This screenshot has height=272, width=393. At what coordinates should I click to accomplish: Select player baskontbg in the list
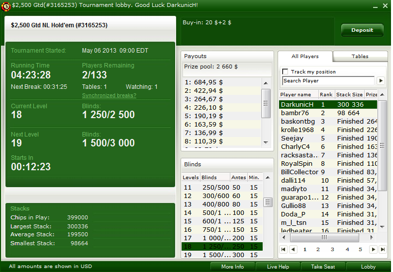(x=328, y=122)
